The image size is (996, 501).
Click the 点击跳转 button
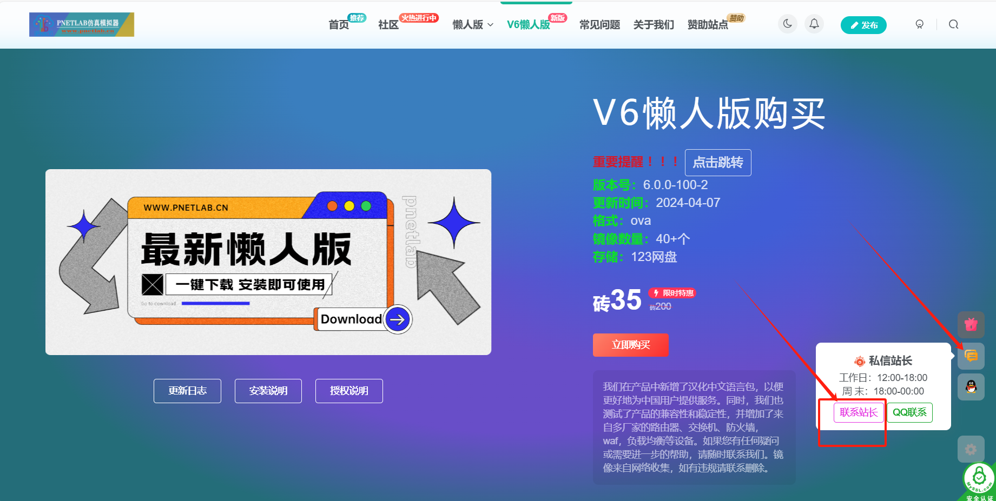click(718, 163)
